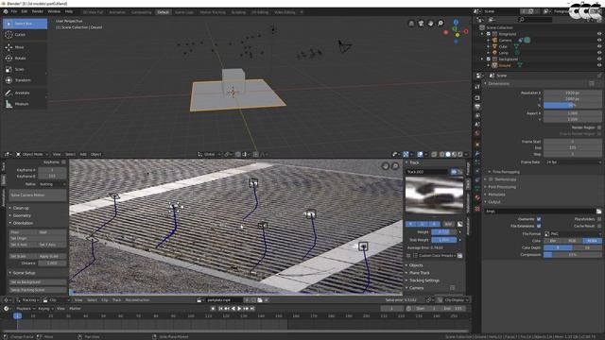Expand the Plane Track panel
The image size is (605, 340).
tap(420, 273)
